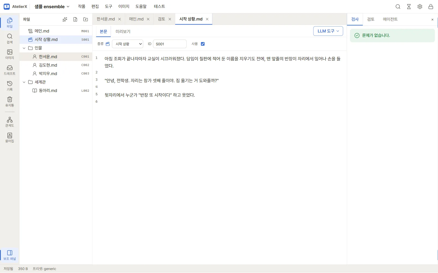Close the 메인.md editor tab
Screen dimensions: 438x273
[148, 19]
